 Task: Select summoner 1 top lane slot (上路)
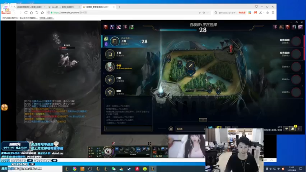(x=127, y=41)
